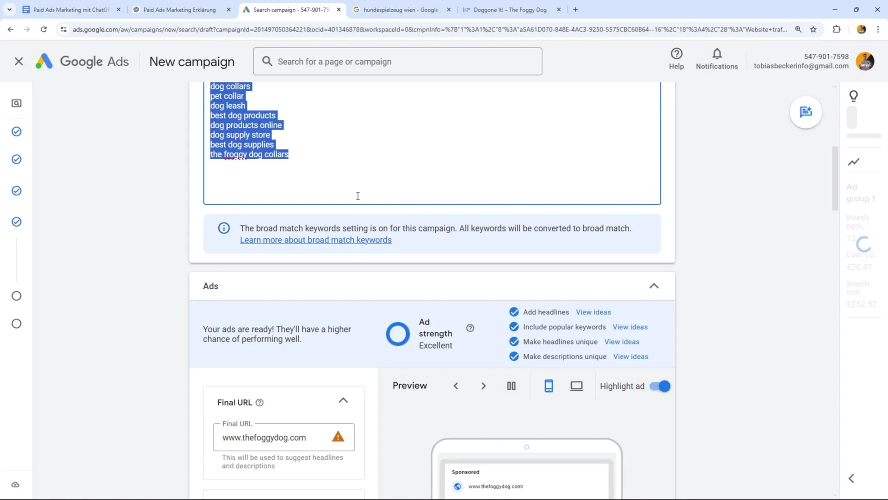The width and height of the screenshot is (888, 500).
Task: Click the info icon in broad match notice
Action: click(x=224, y=228)
